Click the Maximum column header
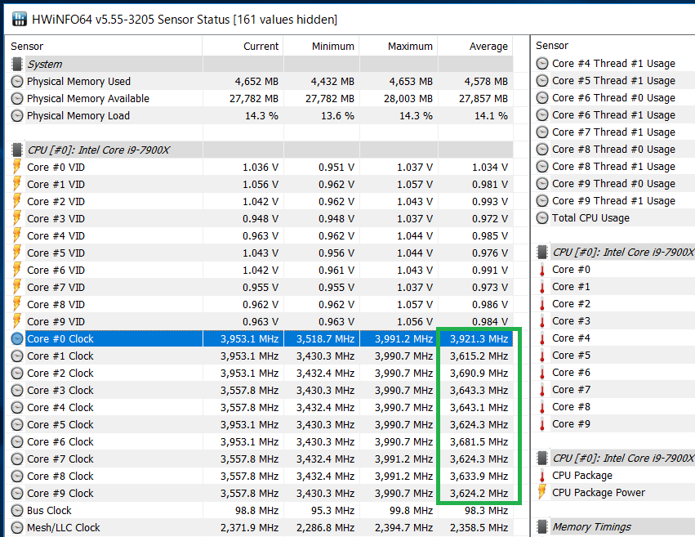This screenshot has height=537, width=695. point(410,46)
